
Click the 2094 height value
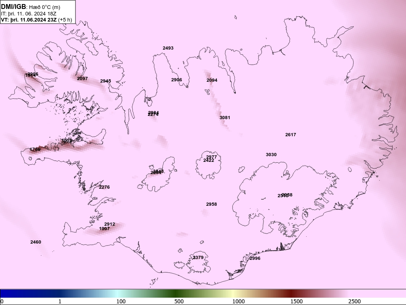point(212,80)
